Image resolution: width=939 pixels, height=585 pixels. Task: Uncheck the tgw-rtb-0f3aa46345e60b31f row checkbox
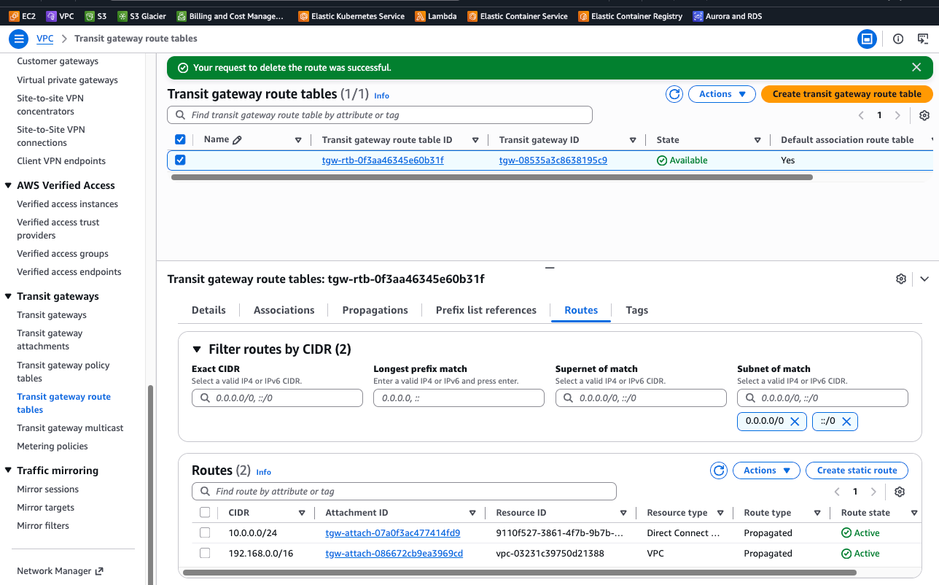(x=180, y=160)
